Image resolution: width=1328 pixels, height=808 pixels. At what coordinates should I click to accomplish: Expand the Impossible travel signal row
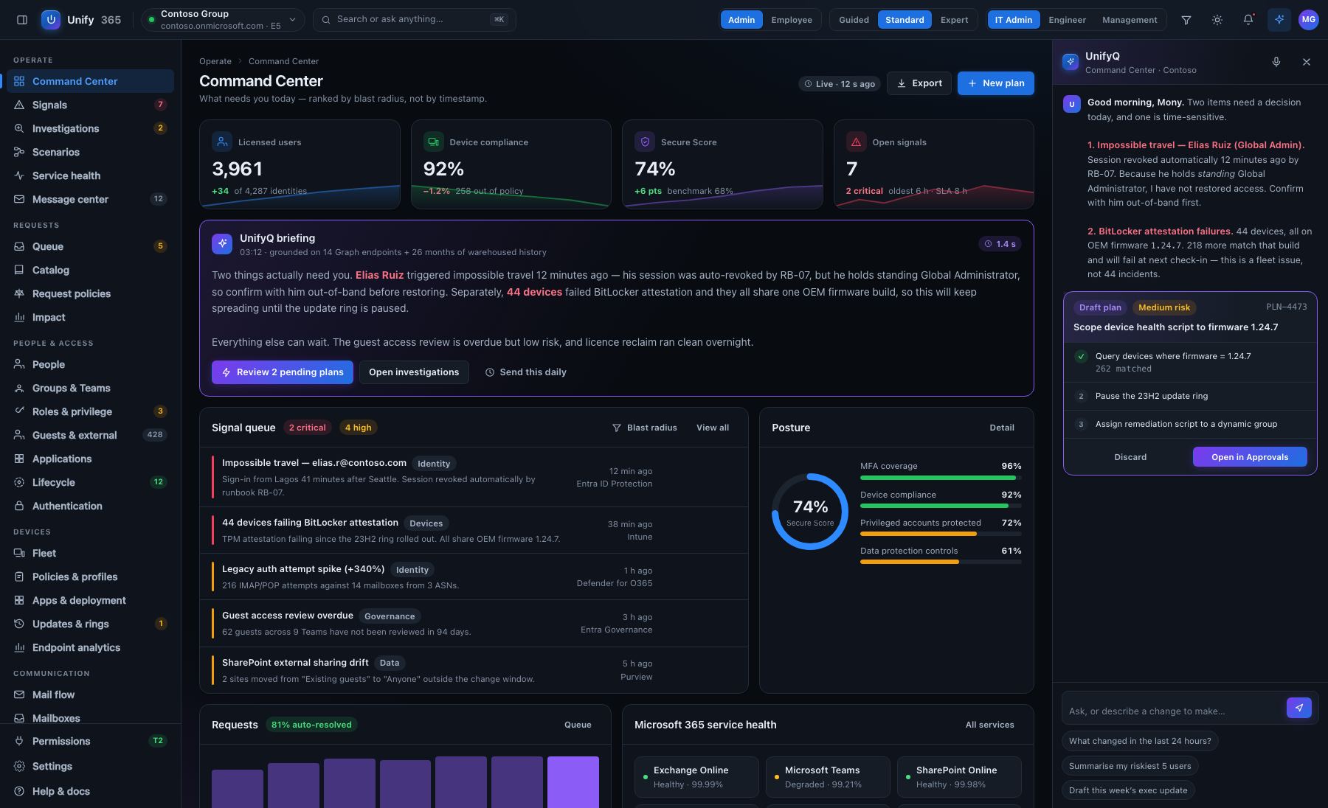click(474, 477)
